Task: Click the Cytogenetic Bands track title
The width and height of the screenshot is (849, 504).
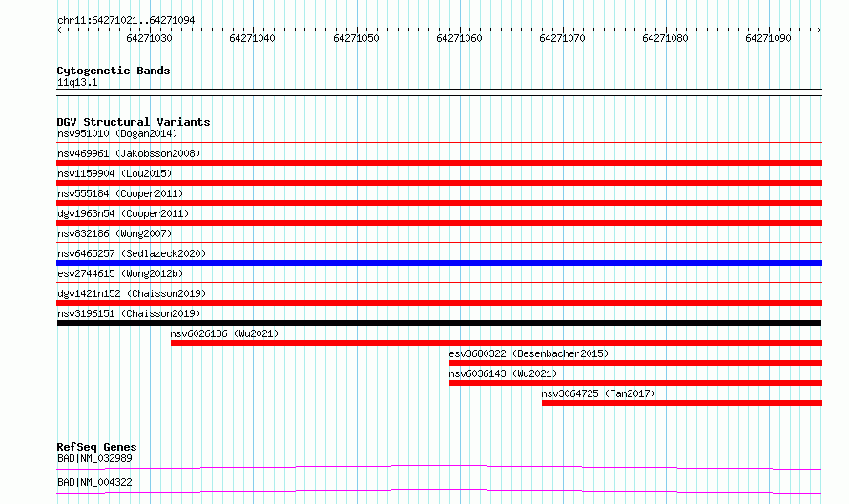Action: click(114, 71)
